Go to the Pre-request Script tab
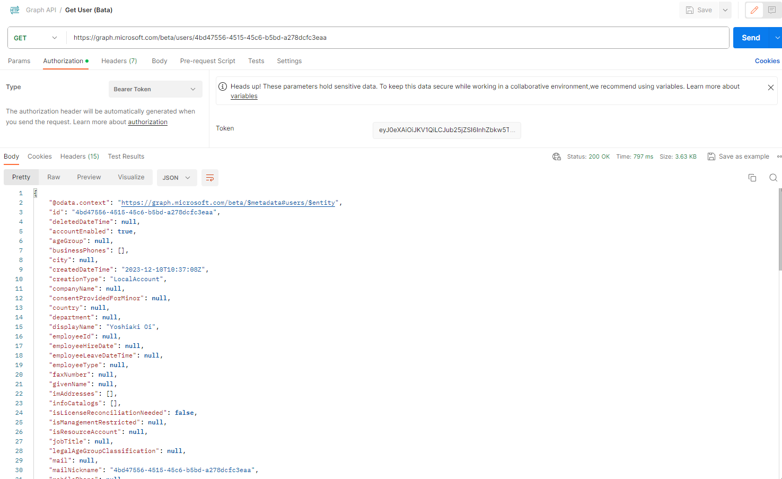The width and height of the screenshot is (782, 479). click(208, 61)
